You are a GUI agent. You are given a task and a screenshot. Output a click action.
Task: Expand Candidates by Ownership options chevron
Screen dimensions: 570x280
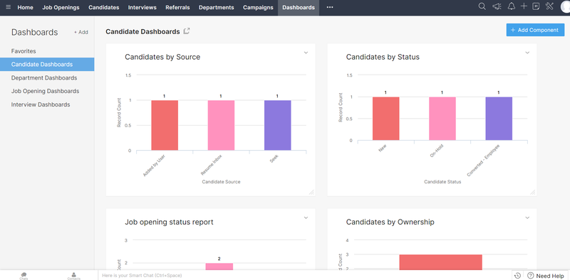[x=527, y=218]
